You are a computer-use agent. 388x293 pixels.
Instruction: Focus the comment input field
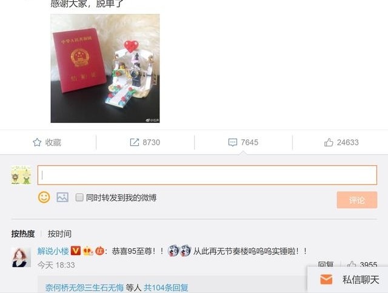pyautogui.click(x=207, y=175)
